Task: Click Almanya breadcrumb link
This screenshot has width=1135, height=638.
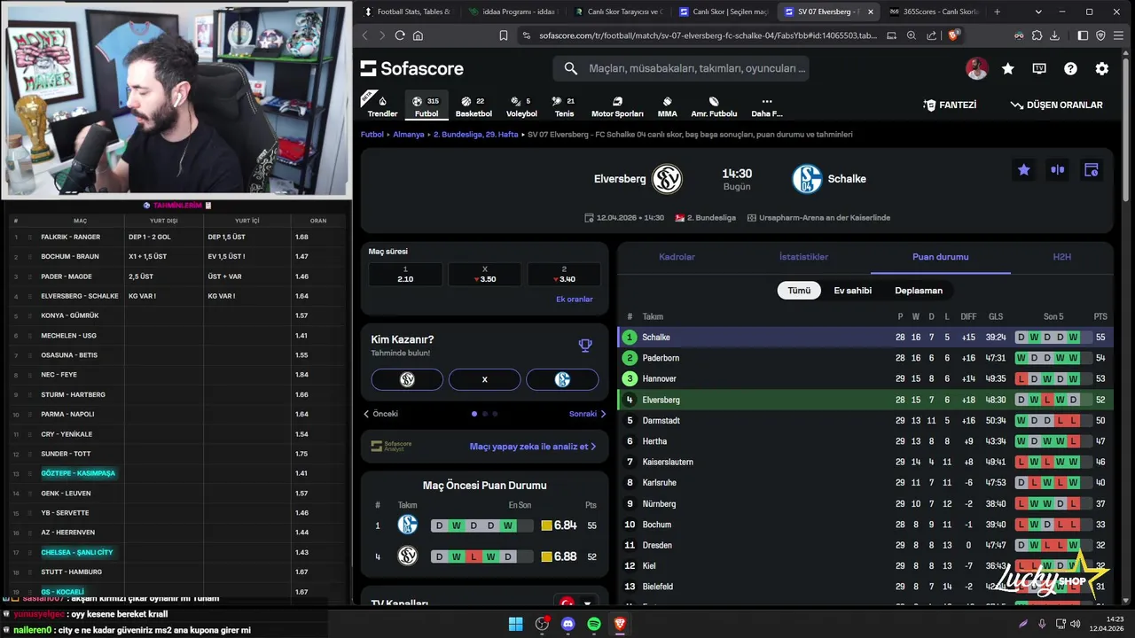Action: point(409,135)
